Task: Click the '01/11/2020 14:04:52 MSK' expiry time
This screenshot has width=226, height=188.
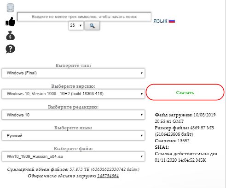Action: (x=180, y=160)
